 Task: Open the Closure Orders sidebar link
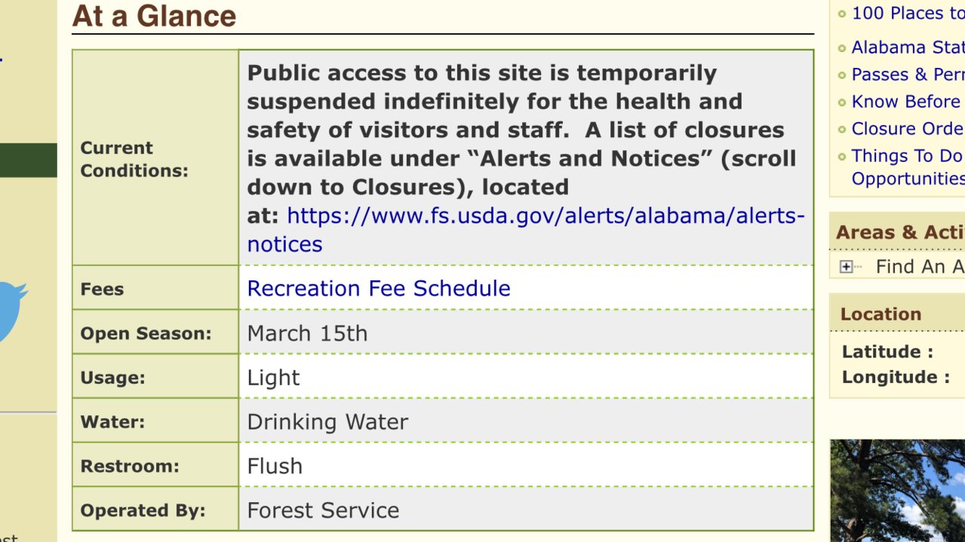[x=908, y=128]
